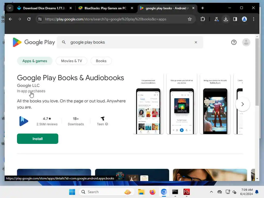
Task: Open Chrome from the taskbar
Action: click(x=164, y=192)
